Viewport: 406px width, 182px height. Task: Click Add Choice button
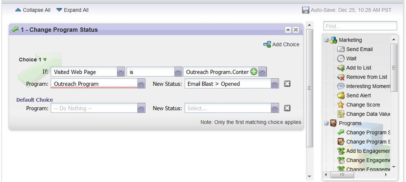(x=281, y=44)
